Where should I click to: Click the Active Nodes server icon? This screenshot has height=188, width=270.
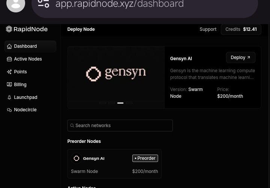pos(9,59)
